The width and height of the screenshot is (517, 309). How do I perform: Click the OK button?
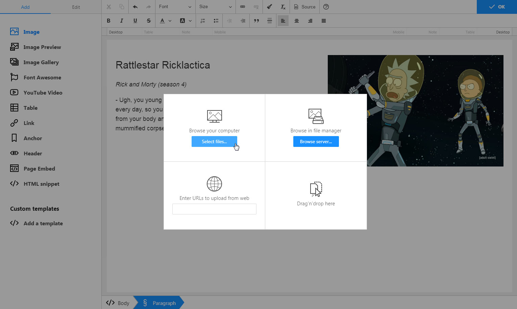tap(497, 7)
